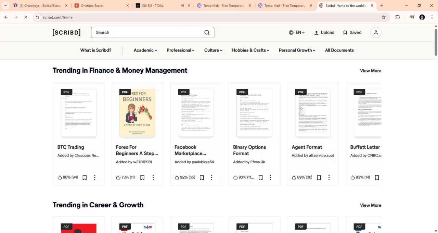Expand the Professional menu
Image resolution: width=438 pixels, height=233 pixels.
click(x=181, y=50)
